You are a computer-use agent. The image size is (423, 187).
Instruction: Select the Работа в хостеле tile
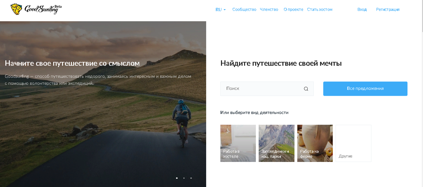(238, 143)
